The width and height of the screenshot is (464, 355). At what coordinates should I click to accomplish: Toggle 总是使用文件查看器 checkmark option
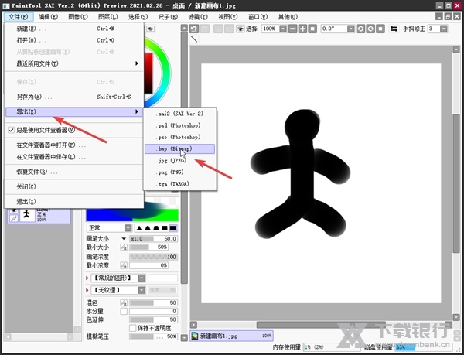pyautogui.click(x=11, y=131)
